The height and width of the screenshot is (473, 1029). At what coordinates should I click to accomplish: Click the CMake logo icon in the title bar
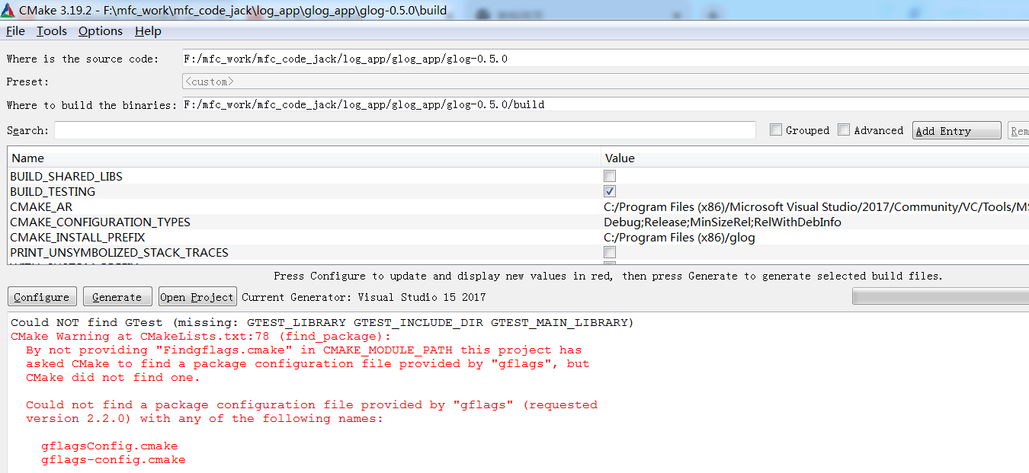click(10, 10)
